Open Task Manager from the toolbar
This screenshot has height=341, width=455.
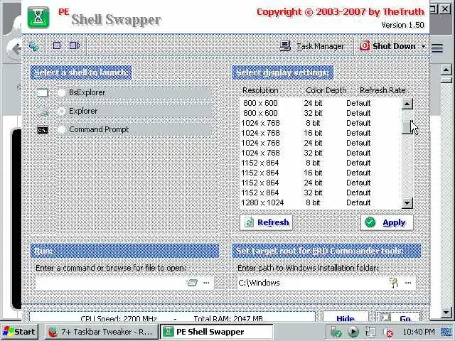point(312,46)
